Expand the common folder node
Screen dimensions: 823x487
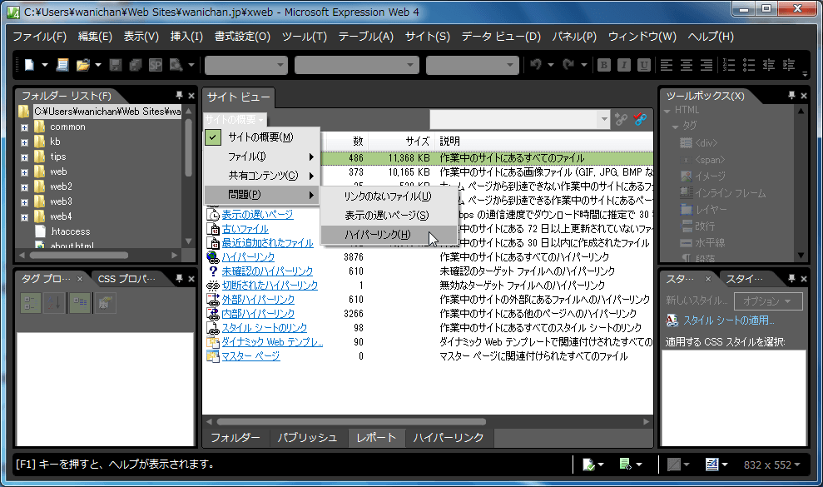(x=24, y=127)
